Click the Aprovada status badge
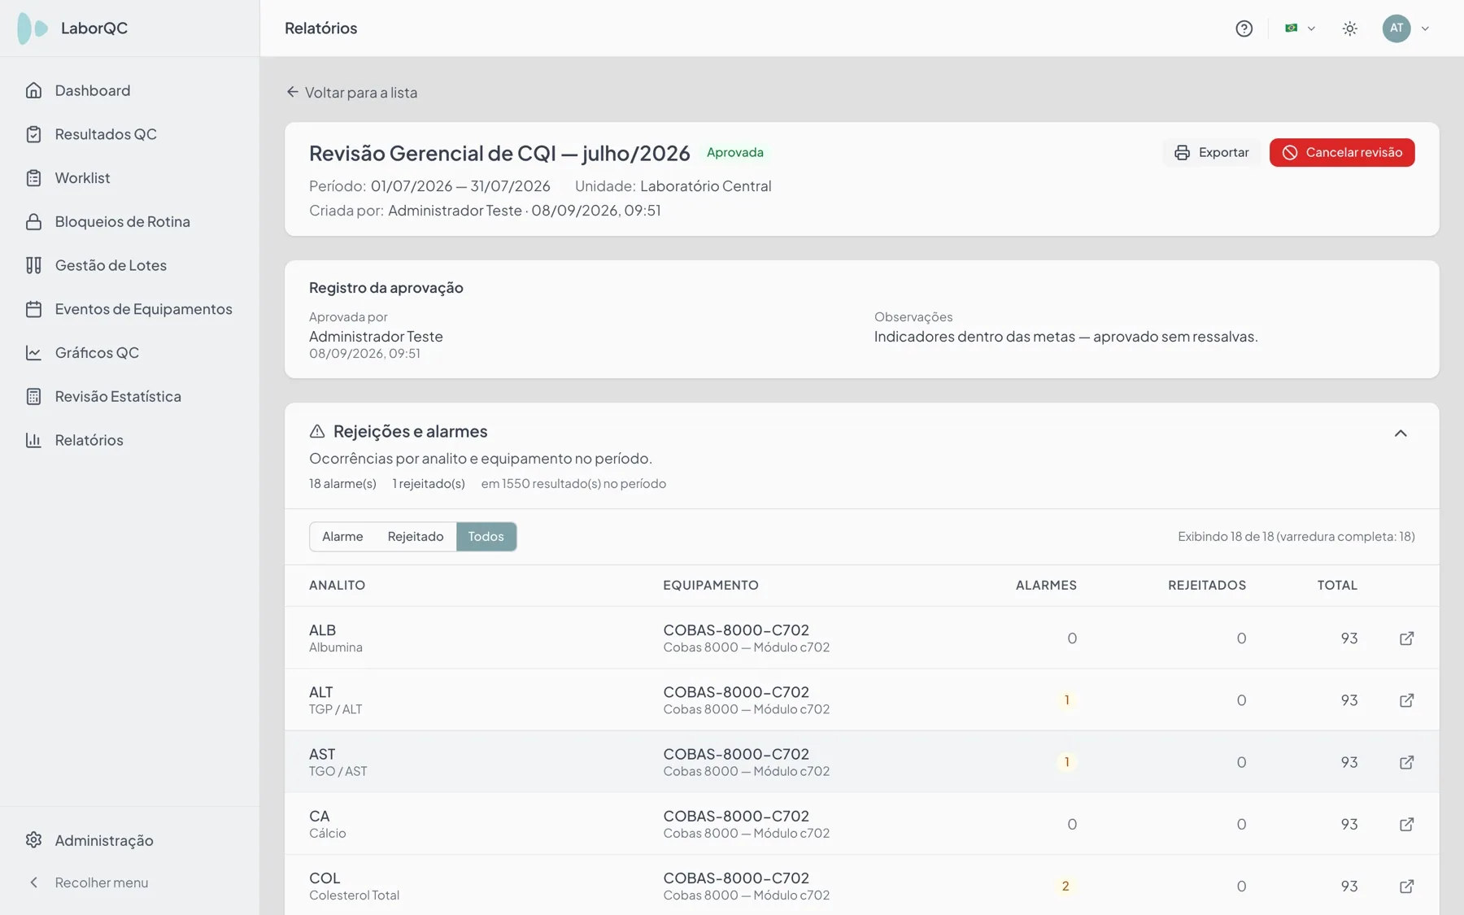The height and width of the screenshot is (915, 1464). (x=735, y=153)
